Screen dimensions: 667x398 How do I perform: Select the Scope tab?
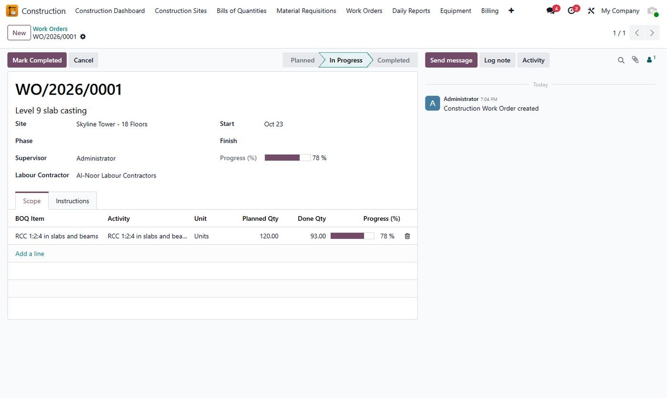click(32, 201)
